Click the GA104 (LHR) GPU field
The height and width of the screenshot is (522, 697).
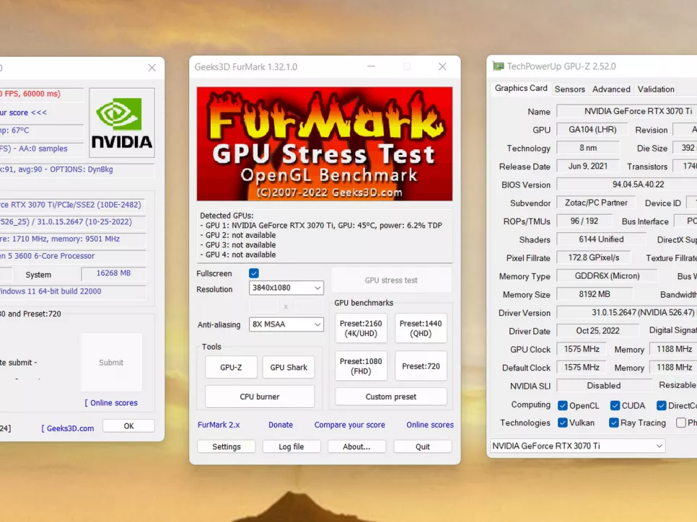592,130
